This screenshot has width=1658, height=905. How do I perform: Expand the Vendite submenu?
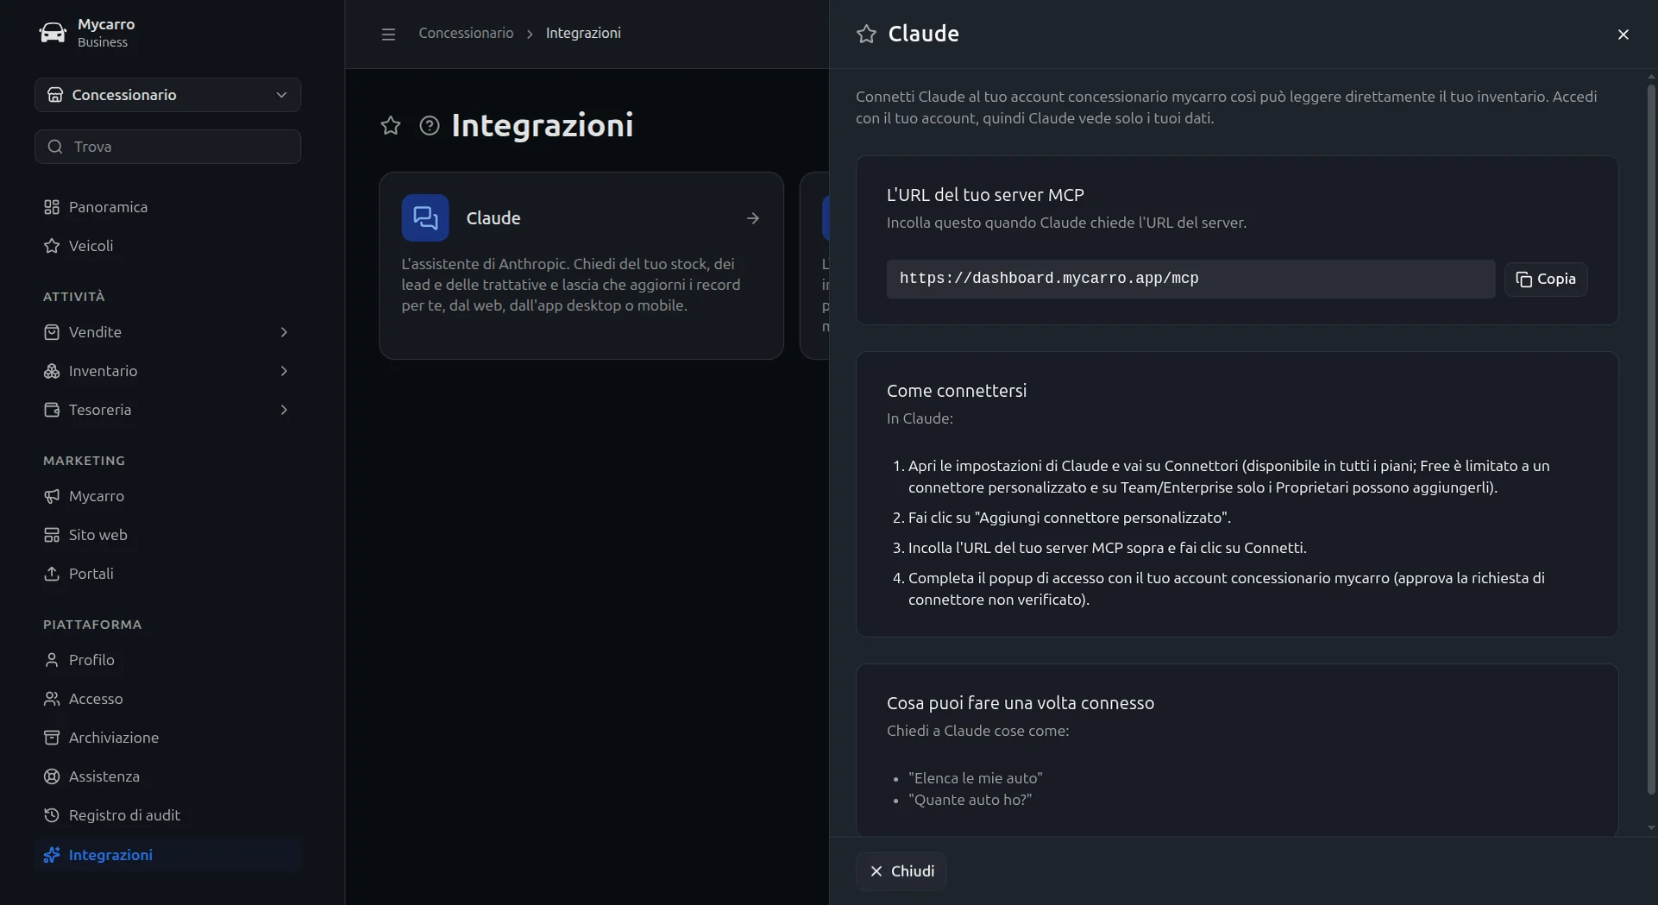(284, 332)
